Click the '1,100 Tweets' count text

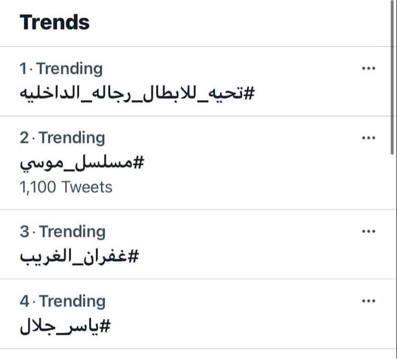[x=66, y=187]
